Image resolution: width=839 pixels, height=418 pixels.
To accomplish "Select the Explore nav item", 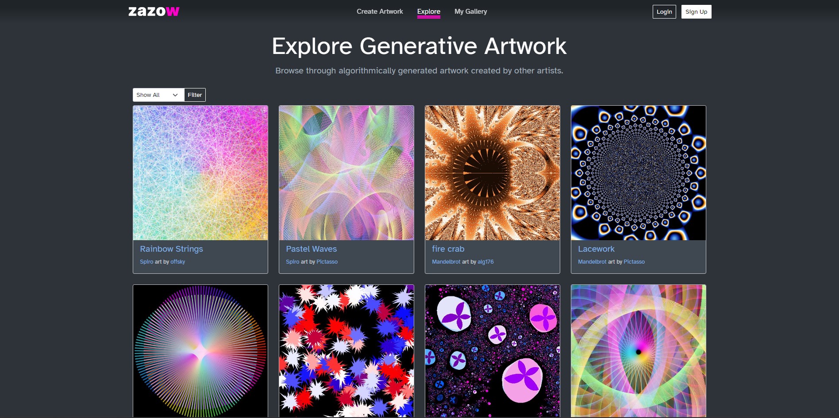I will pos(429,12).
